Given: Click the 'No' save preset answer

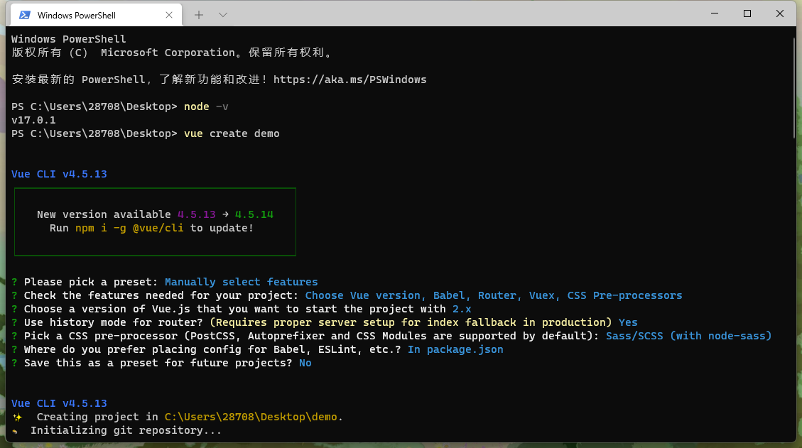Looking at the screenshot, I should 305,363.
